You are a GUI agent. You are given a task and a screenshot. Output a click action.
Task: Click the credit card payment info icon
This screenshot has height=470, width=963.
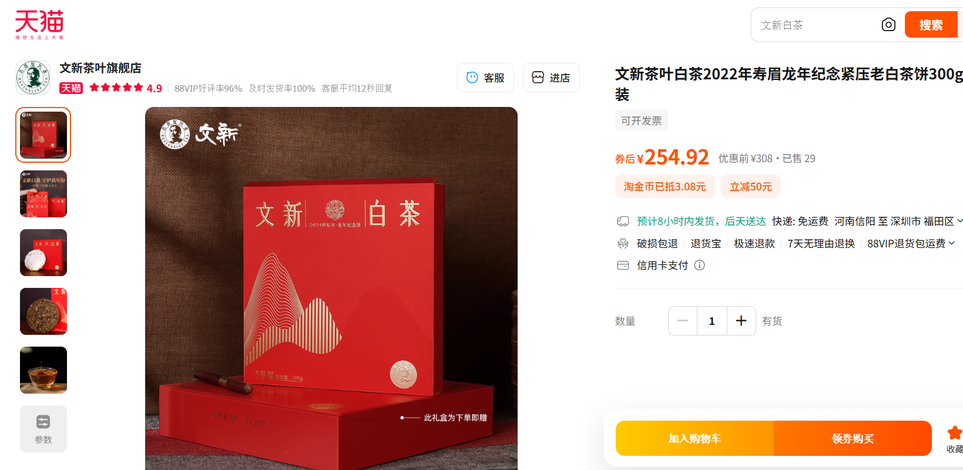[x=699, y=266]
